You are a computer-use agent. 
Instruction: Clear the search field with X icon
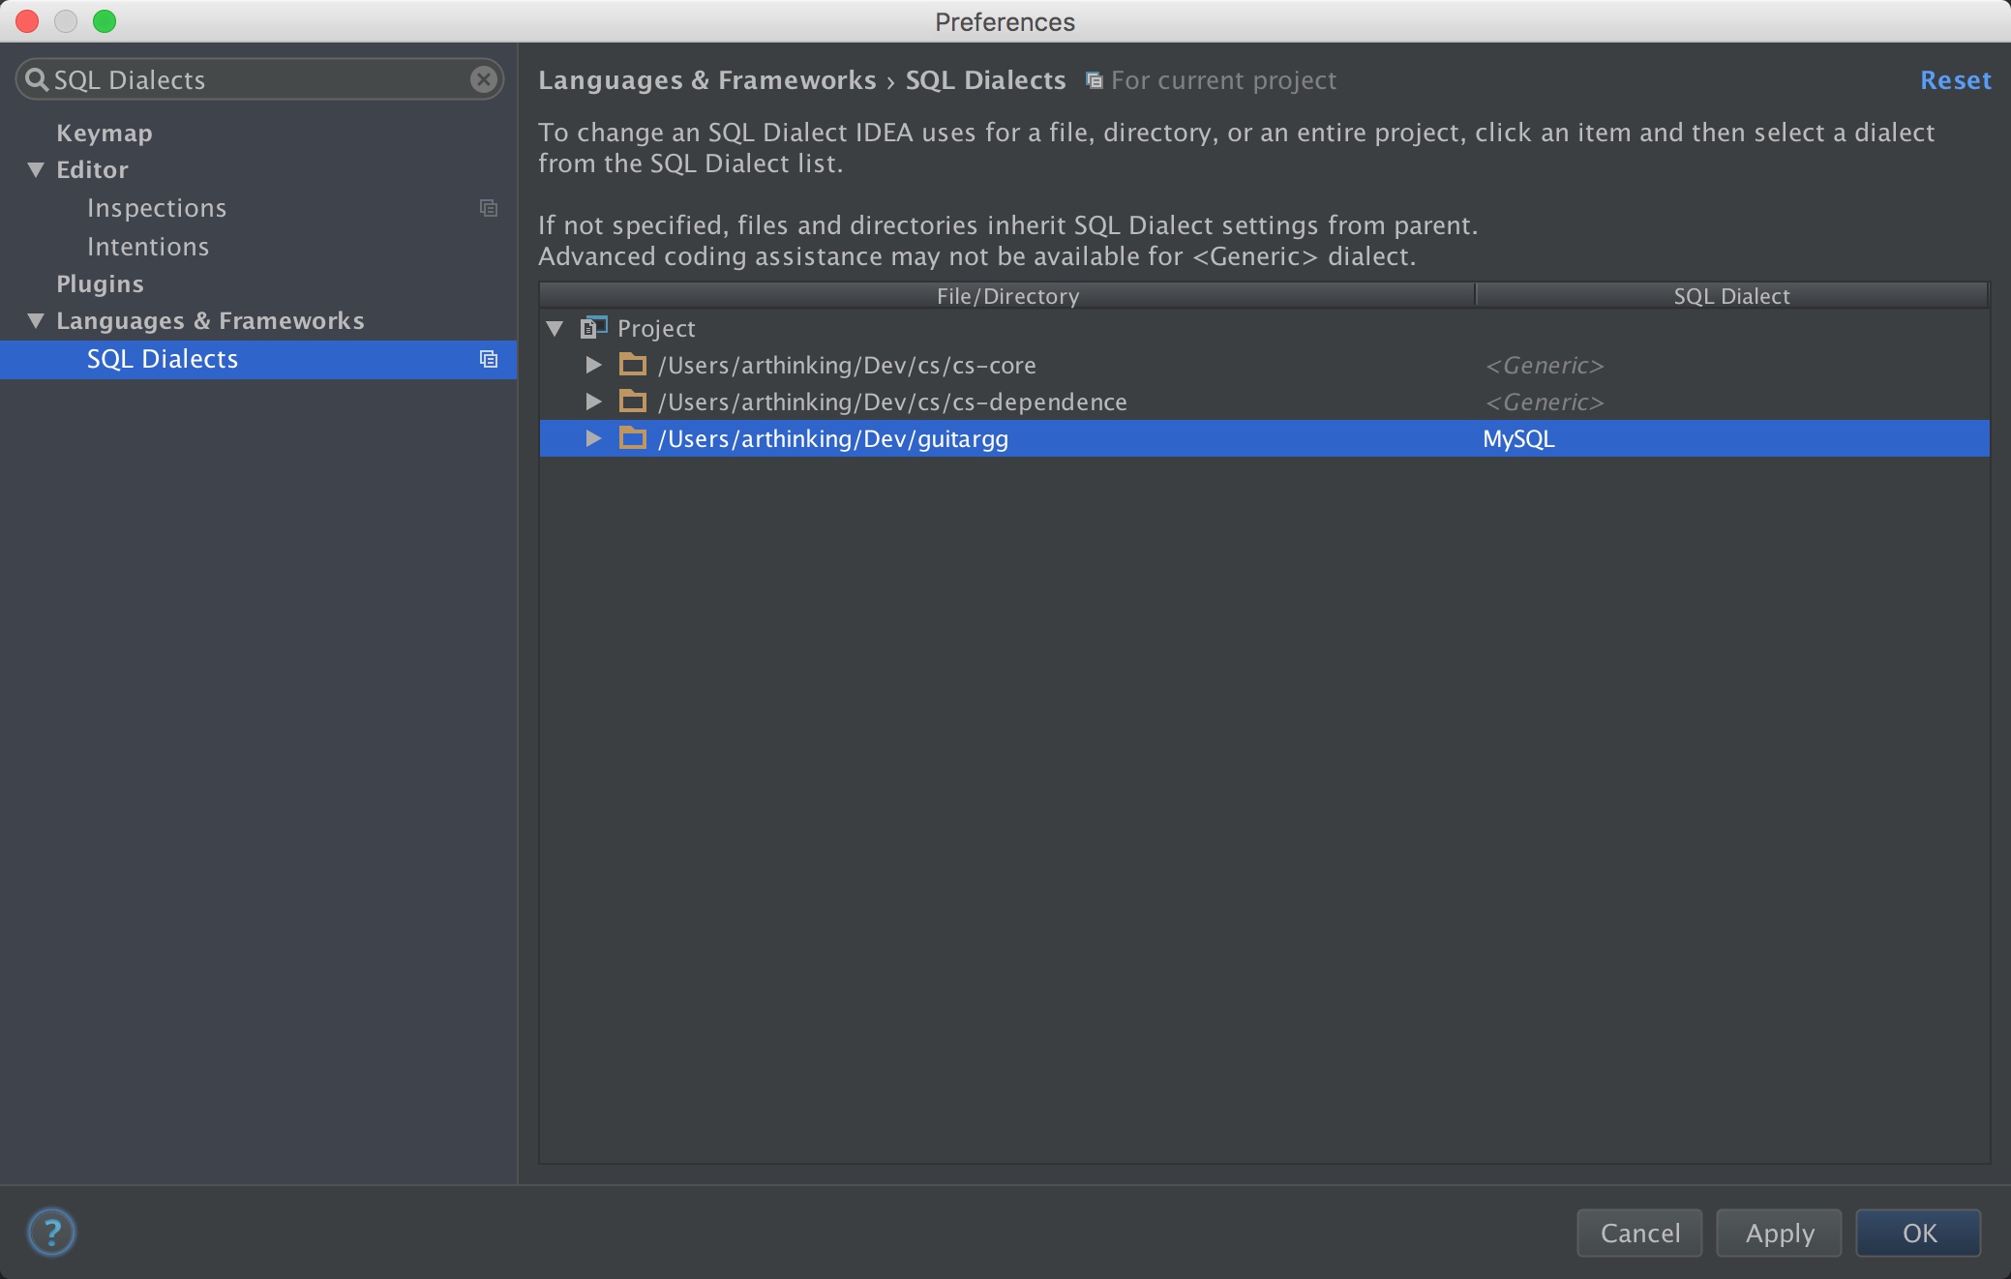tap(483, 79)
